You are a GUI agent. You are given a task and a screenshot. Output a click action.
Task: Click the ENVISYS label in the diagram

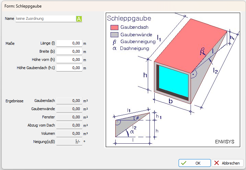pyautogui.click(x=224, y=142)
